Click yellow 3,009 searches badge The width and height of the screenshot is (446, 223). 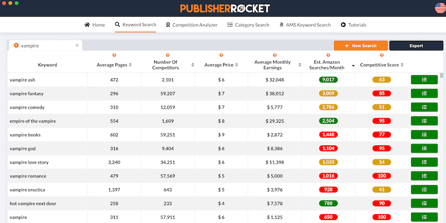click(x=328, y=93)
